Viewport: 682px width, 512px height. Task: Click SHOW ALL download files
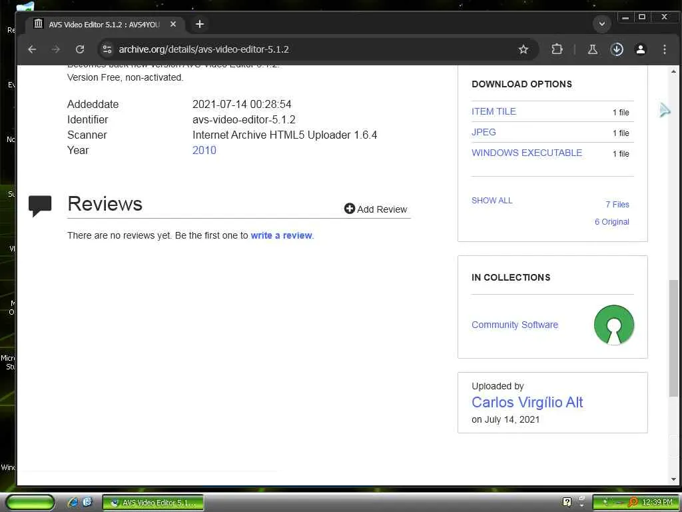point(492,200)
